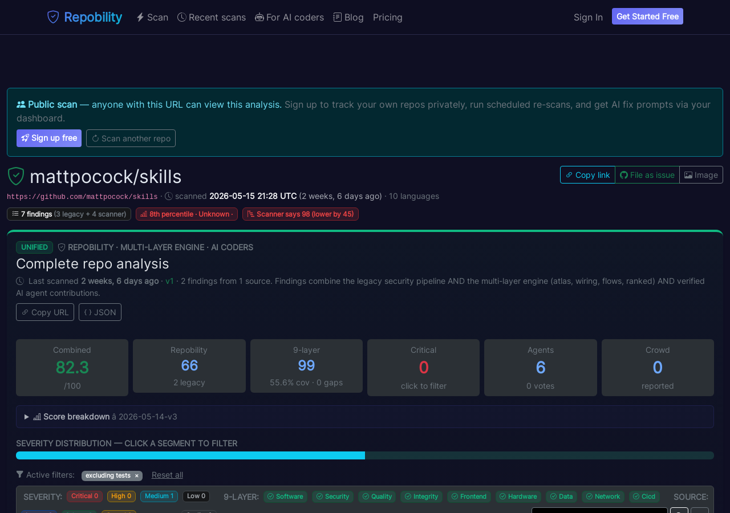
Task: Select Scan another repo
Action: pos(131,138)
